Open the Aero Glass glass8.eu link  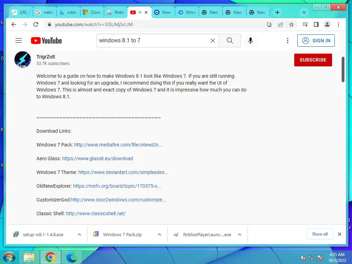tap(97, 158)
